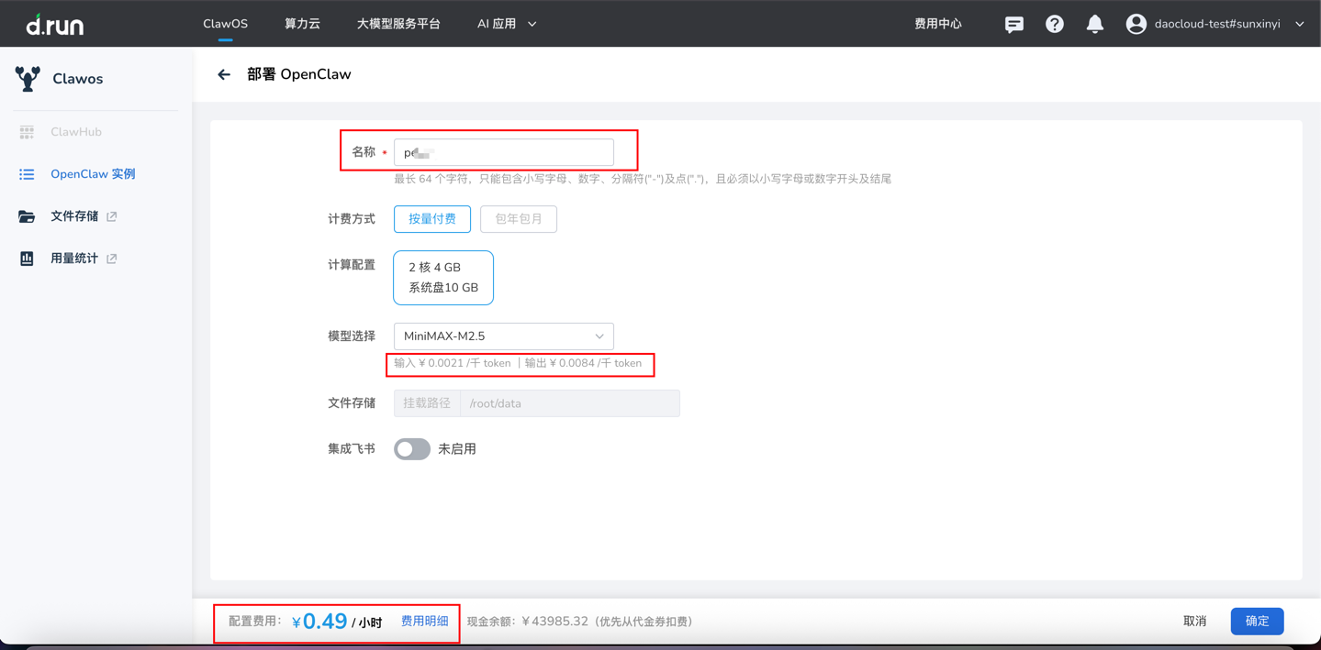Click the user avatar icon
This screenshot has height=650, width=1321.
pos(1136,24)
